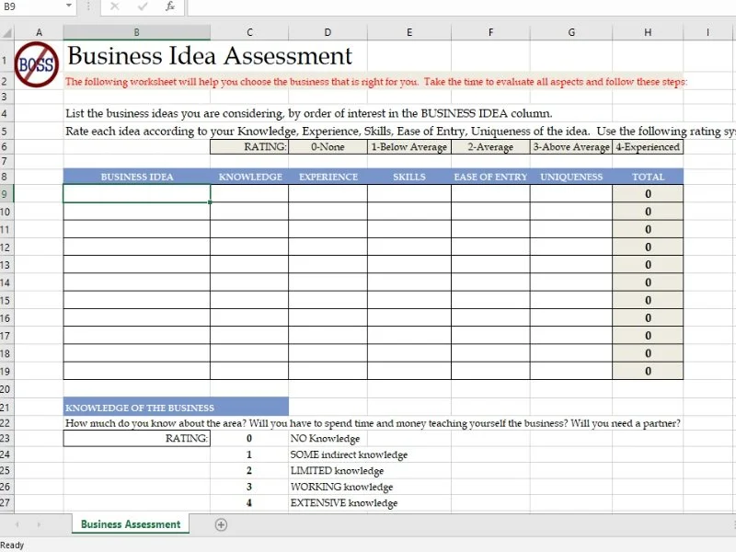Click the 4-Experienced rating cell

tap(648, 147)
